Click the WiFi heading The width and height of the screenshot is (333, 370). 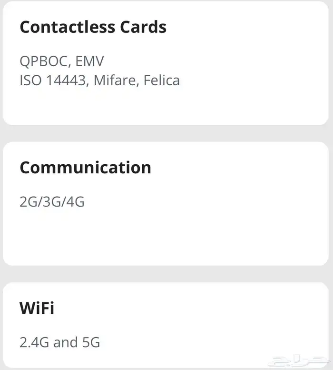(37, 308)
